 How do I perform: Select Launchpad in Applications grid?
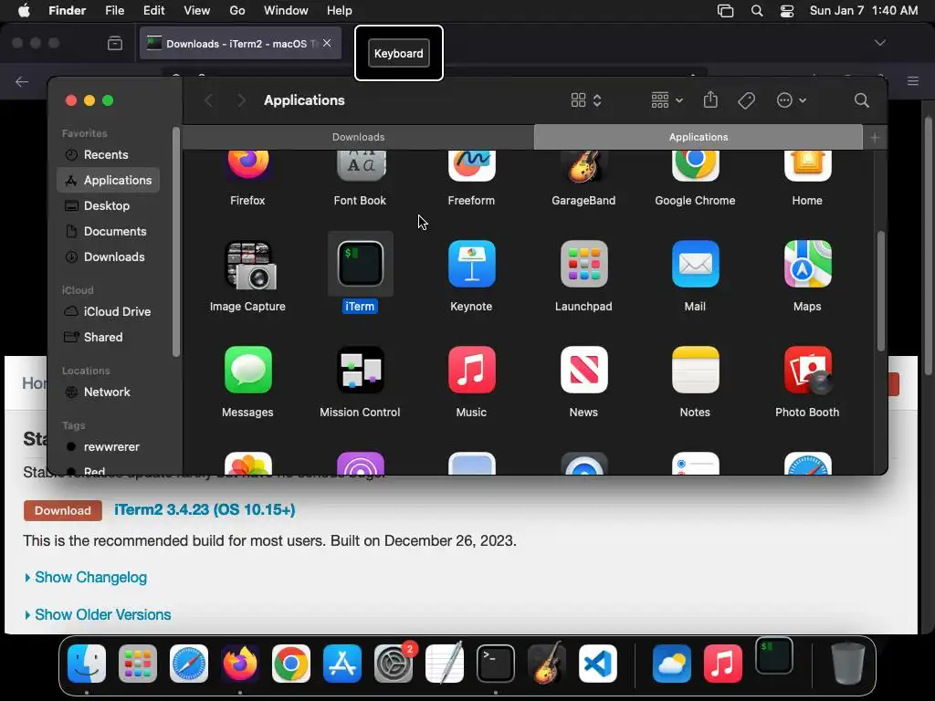tap(583, 264)
